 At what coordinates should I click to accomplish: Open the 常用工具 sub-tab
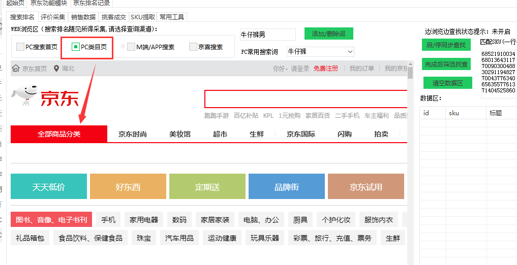[x=172, y=17]
